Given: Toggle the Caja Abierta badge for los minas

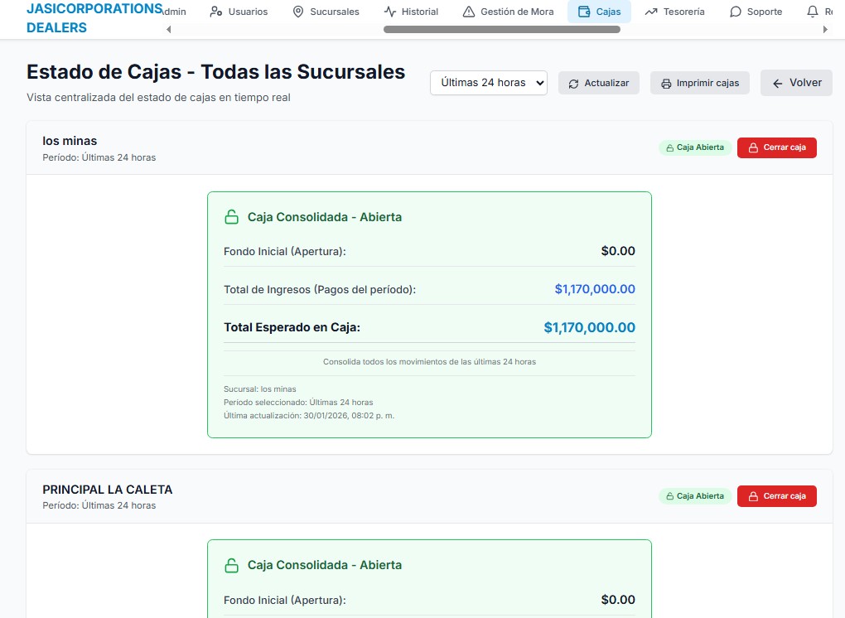Looking at the screenshot, I should [695, 147].
